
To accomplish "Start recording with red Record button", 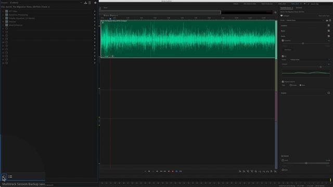I will tap(173, 171).
